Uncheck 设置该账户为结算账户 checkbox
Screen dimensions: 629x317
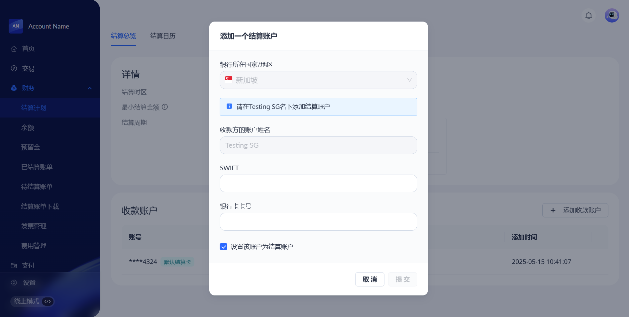tap(224, 247)
